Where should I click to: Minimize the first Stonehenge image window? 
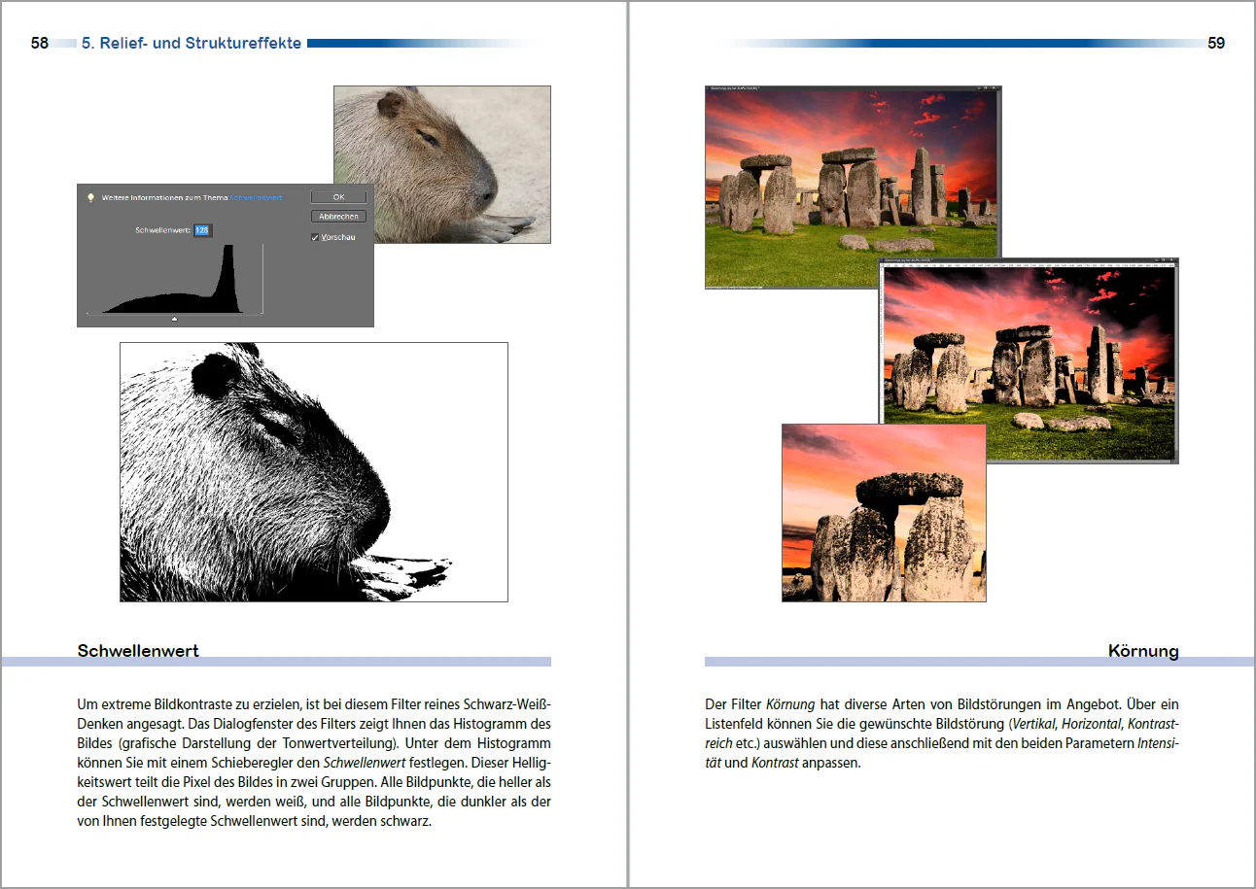coord(979,87)
